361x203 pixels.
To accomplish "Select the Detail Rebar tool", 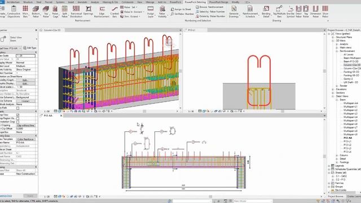I will [x=298, y=11].
